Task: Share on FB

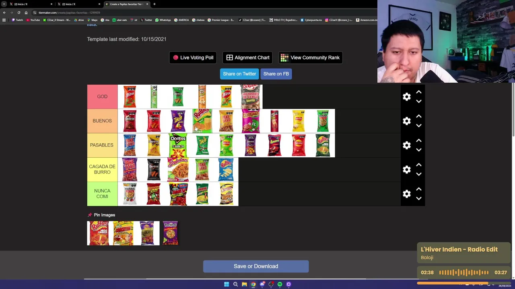Action: [x=276, y=74]
